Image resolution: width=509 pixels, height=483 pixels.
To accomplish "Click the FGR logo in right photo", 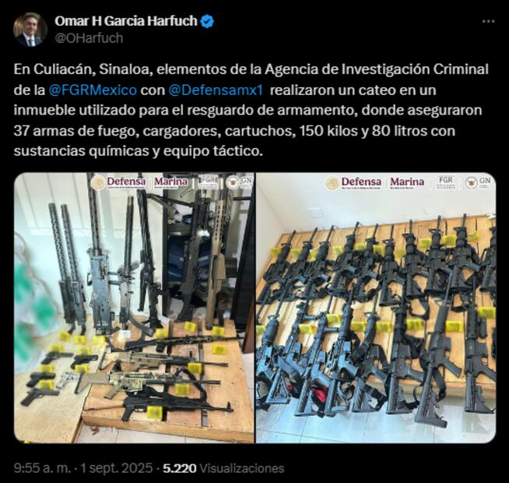I will point(446,182).
